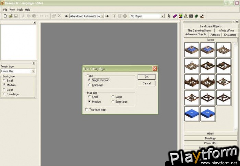Open the File menu

5,10
